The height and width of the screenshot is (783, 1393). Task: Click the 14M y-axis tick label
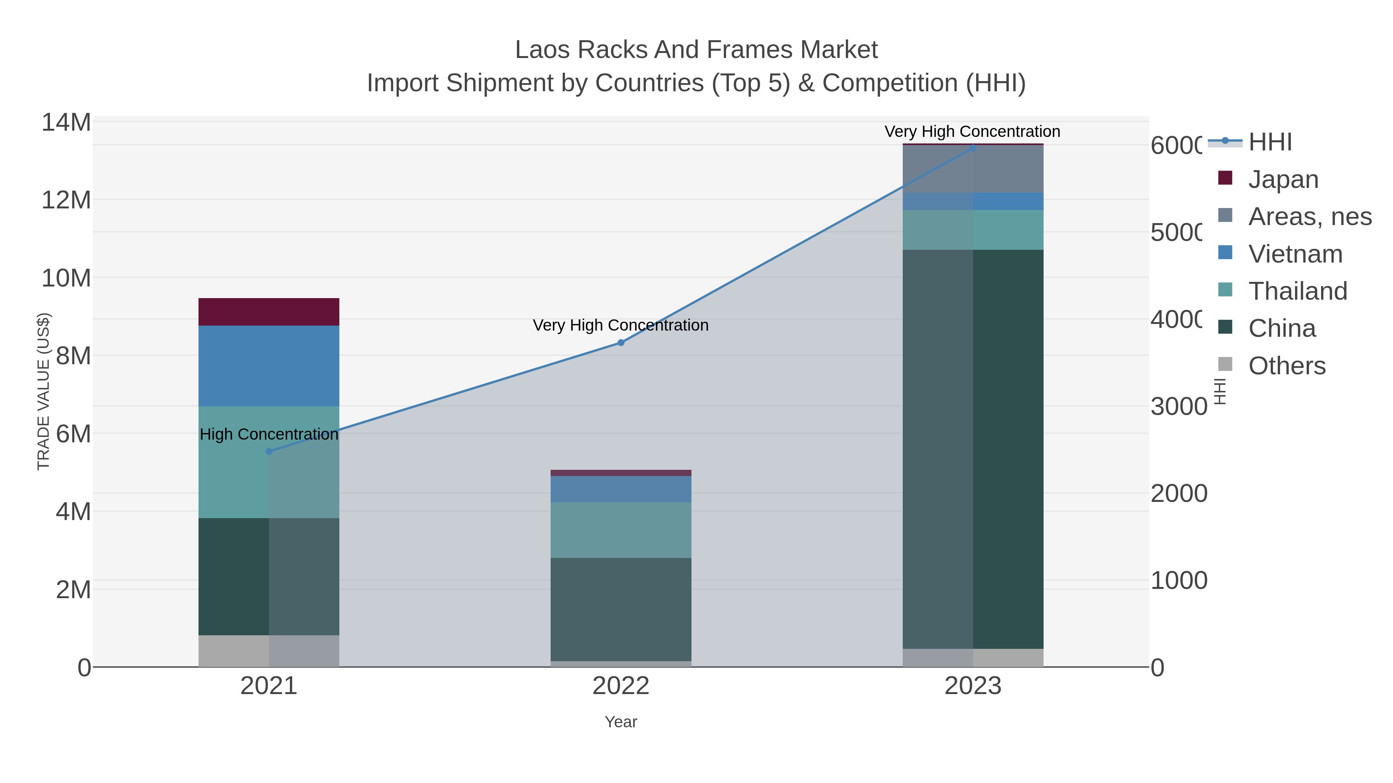[67, 122]
